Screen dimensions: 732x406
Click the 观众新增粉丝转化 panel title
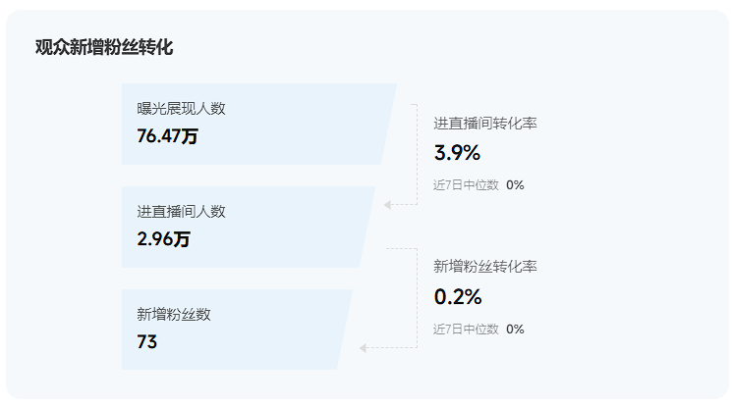[104, 47]
